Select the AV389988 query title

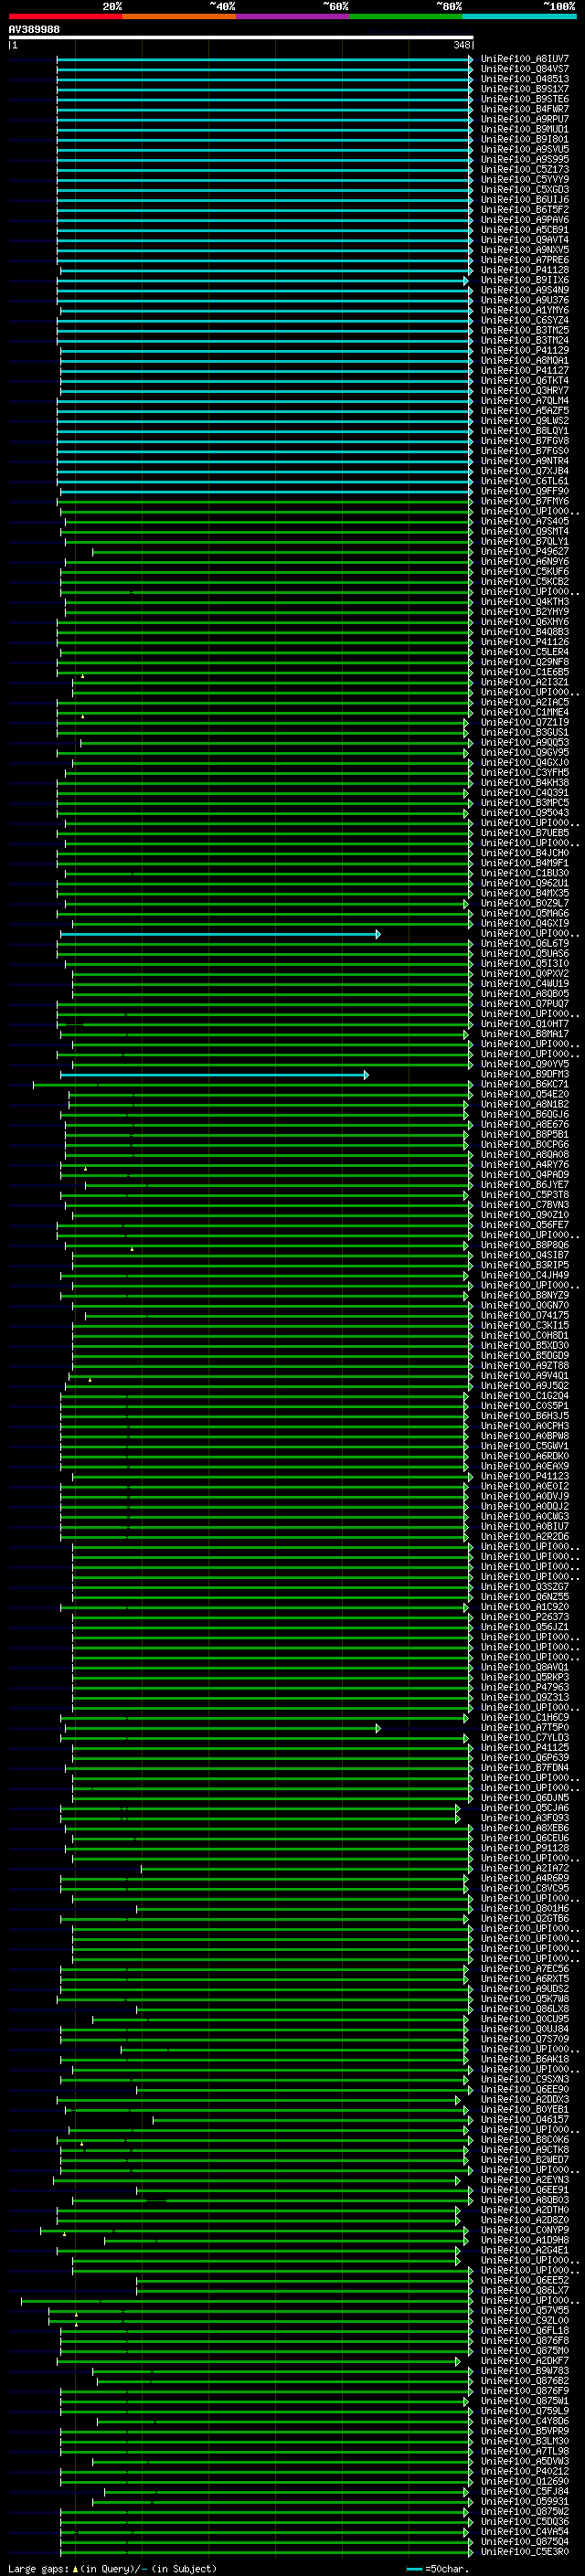[x=34, y=29]
